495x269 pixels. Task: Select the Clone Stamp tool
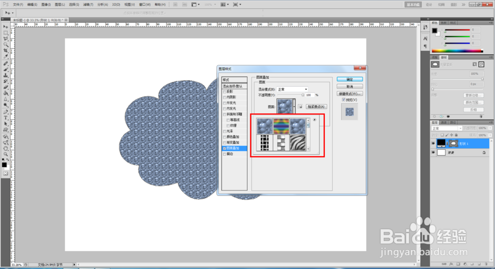5,75
